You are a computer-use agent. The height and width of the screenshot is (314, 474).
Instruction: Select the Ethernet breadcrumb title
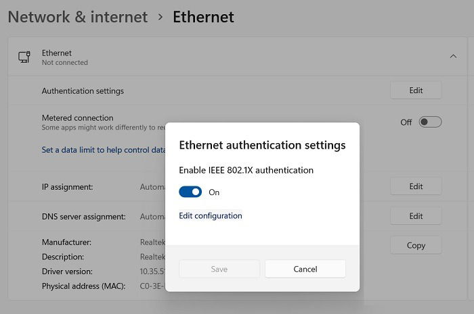[x=203, y=17]
